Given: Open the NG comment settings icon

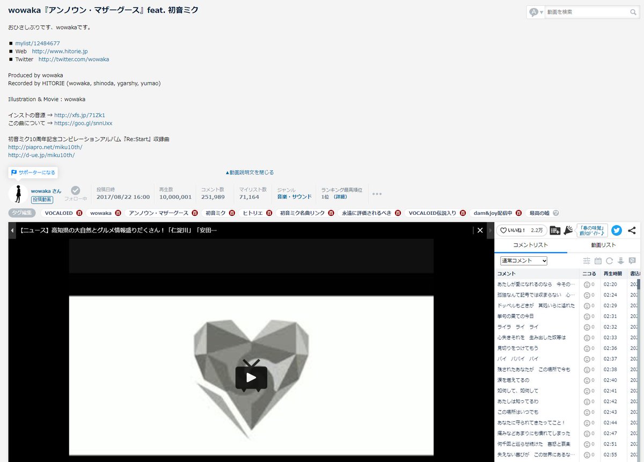Looking at the screenshot, I should pyautogui.click(x=632, y=261).
